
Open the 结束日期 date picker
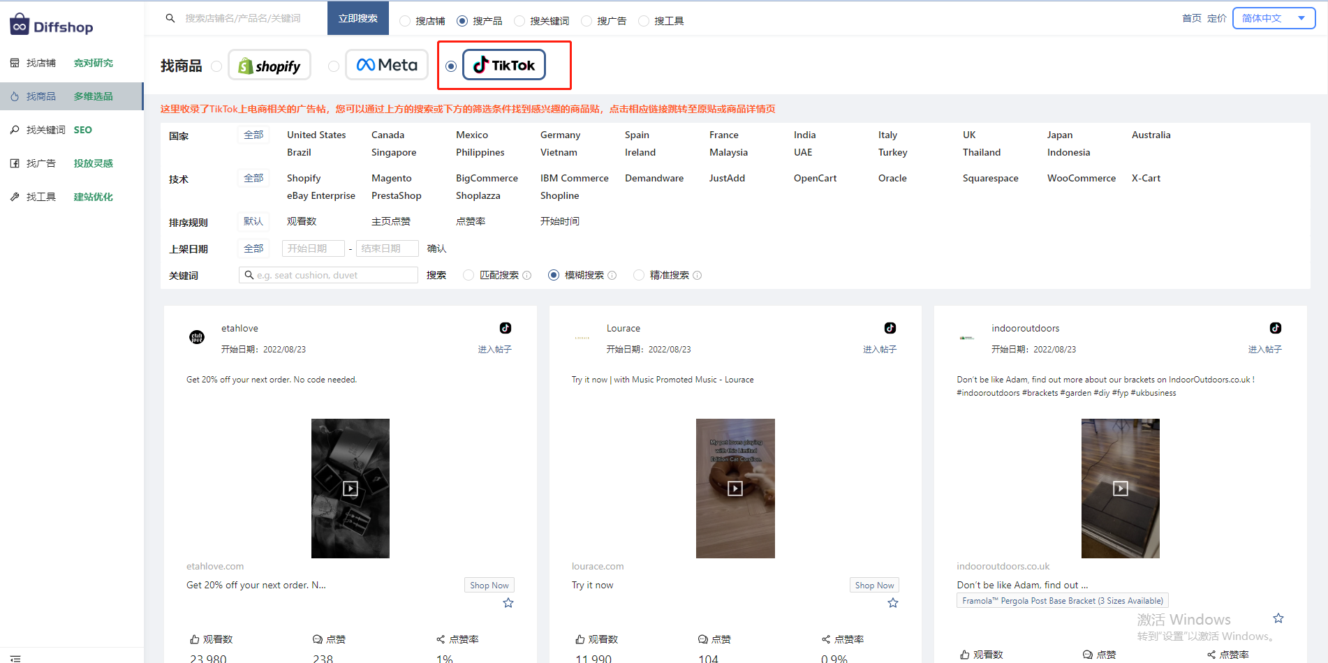coord(387,248)
